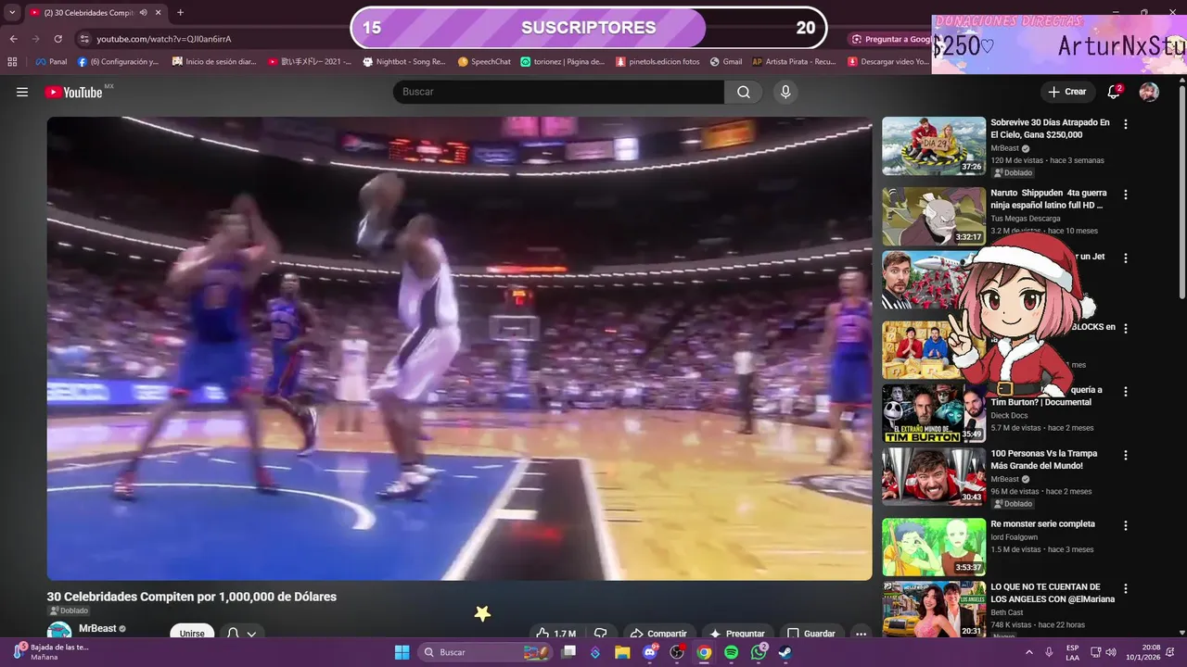Click the Compartir share button
Screen dimensions: 1187x667
point(658,632)
